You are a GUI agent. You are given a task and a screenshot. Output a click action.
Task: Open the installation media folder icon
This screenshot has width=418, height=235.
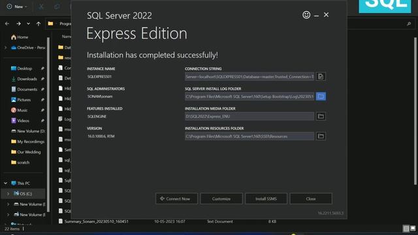click(321, 116)
